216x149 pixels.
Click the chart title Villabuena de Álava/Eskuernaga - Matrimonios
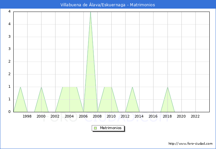coord(108,5)
